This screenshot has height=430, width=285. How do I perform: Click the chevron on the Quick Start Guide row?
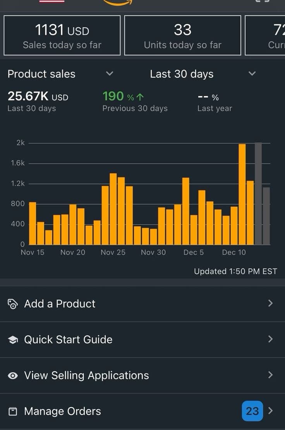pos(270,339)
